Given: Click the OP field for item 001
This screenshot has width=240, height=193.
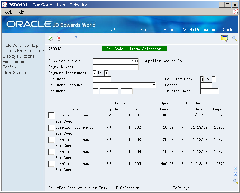Looking at the screenshot, I should (x=51, y=115).
